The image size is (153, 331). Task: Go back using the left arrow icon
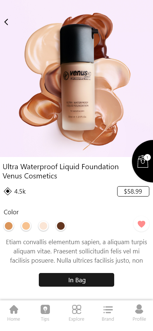pyautogui.click(x=6, y=22)
